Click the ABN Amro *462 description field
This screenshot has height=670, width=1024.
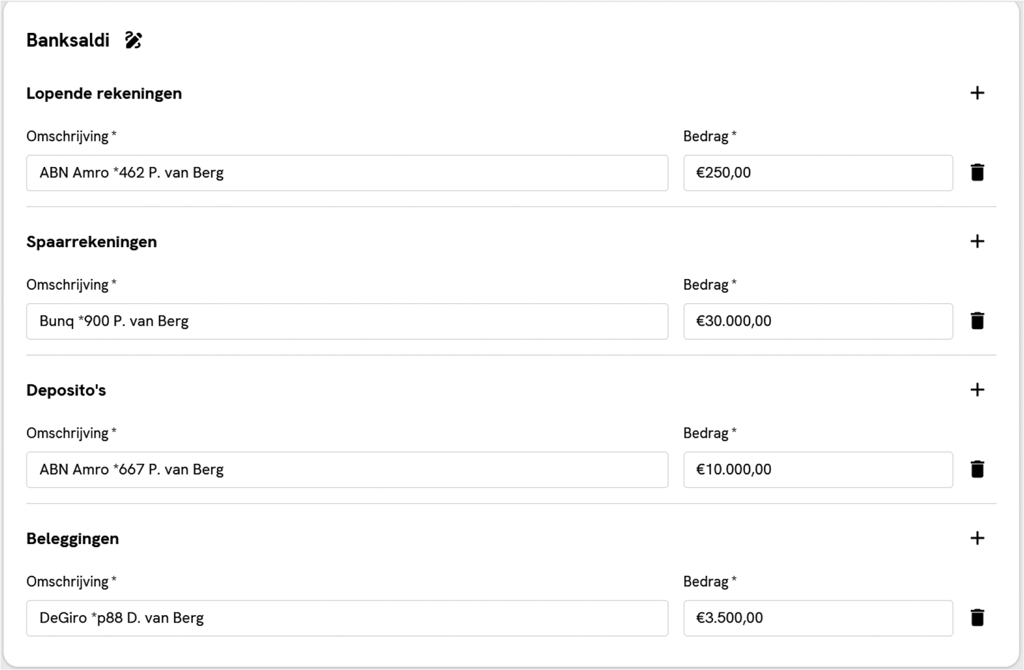pos(347,173)
